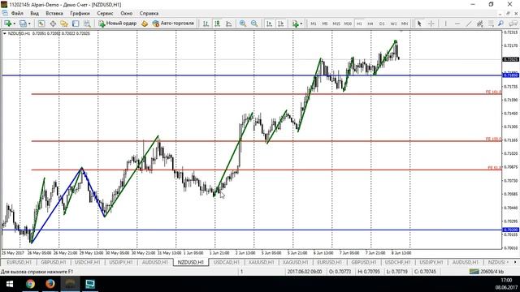The width and height of the screenshot is (520, 292).
Task: Open the Сервис menu
Action: pyautogui.click(x=105, y=13)
